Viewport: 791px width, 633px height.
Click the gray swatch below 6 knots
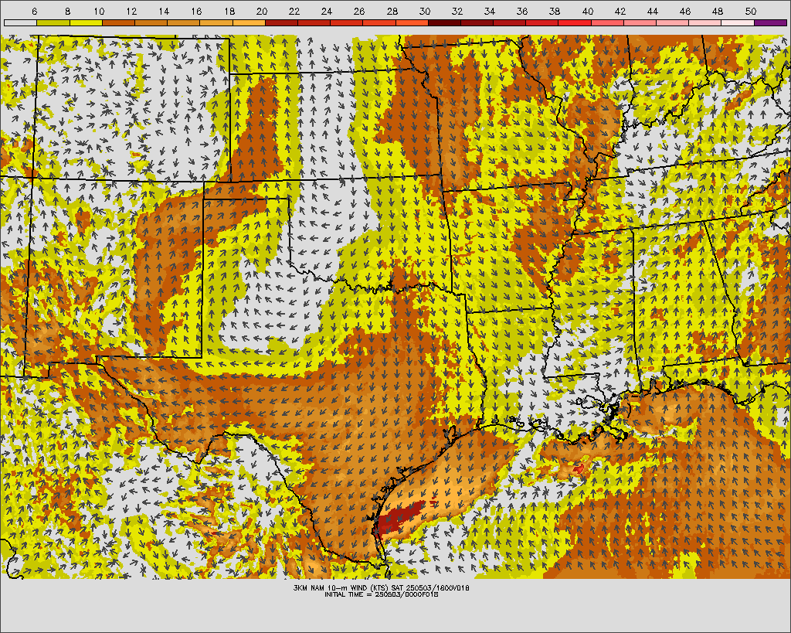[20, 22]
